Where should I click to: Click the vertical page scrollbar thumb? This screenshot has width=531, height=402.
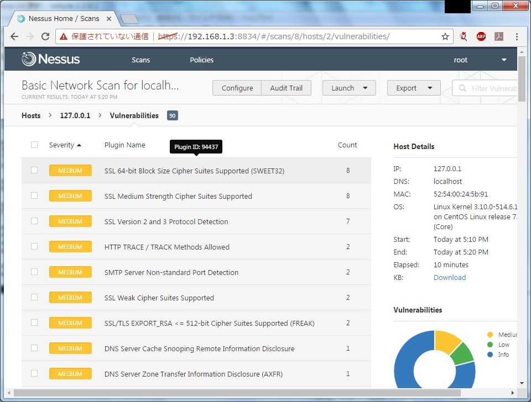[522, 79]
